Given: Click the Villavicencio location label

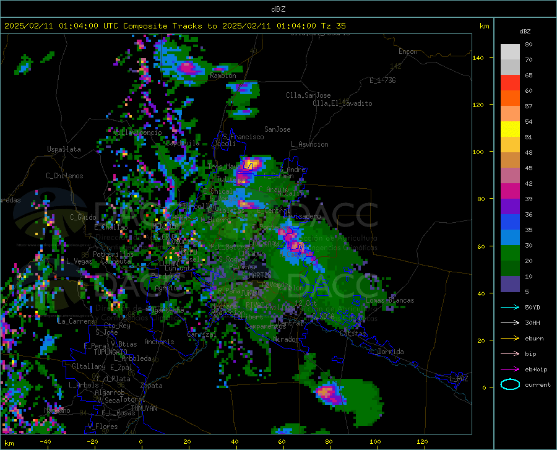Looking at the screenshot, I should click(138, 132).
